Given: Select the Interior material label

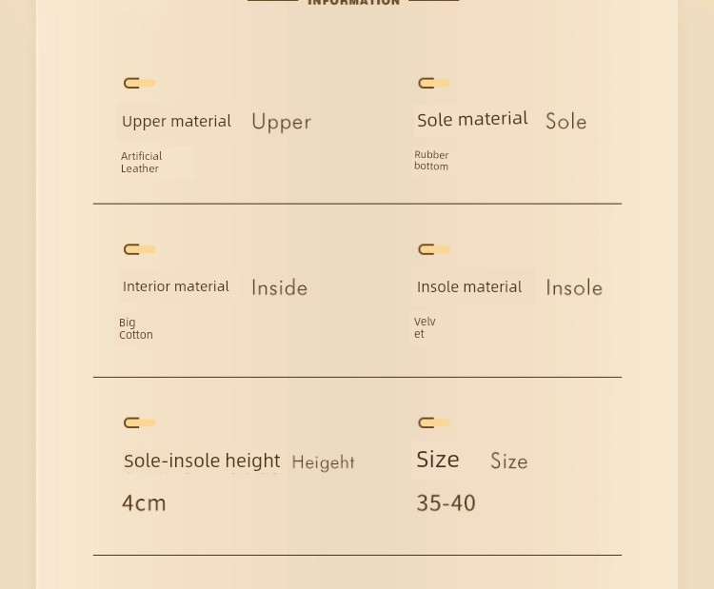Looking at the screenshot, I should 176,286.
